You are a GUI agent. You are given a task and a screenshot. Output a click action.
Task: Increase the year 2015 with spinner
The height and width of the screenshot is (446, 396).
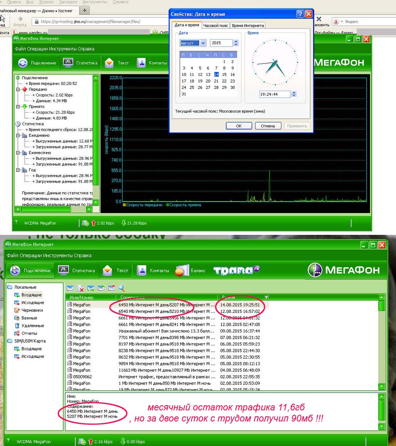point(236,41)
